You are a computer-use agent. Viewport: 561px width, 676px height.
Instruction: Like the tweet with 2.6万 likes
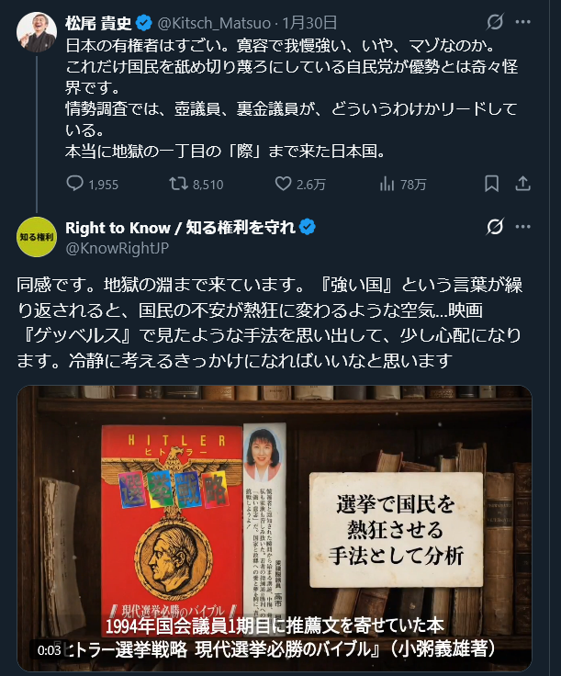coord(300,184)
